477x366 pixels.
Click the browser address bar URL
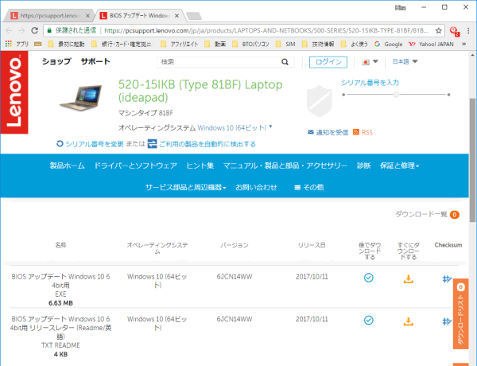(x=266, y=30)
